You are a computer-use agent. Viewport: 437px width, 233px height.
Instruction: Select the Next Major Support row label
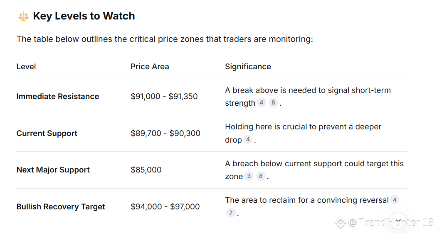pyautogui.click(x=53, y=170)
